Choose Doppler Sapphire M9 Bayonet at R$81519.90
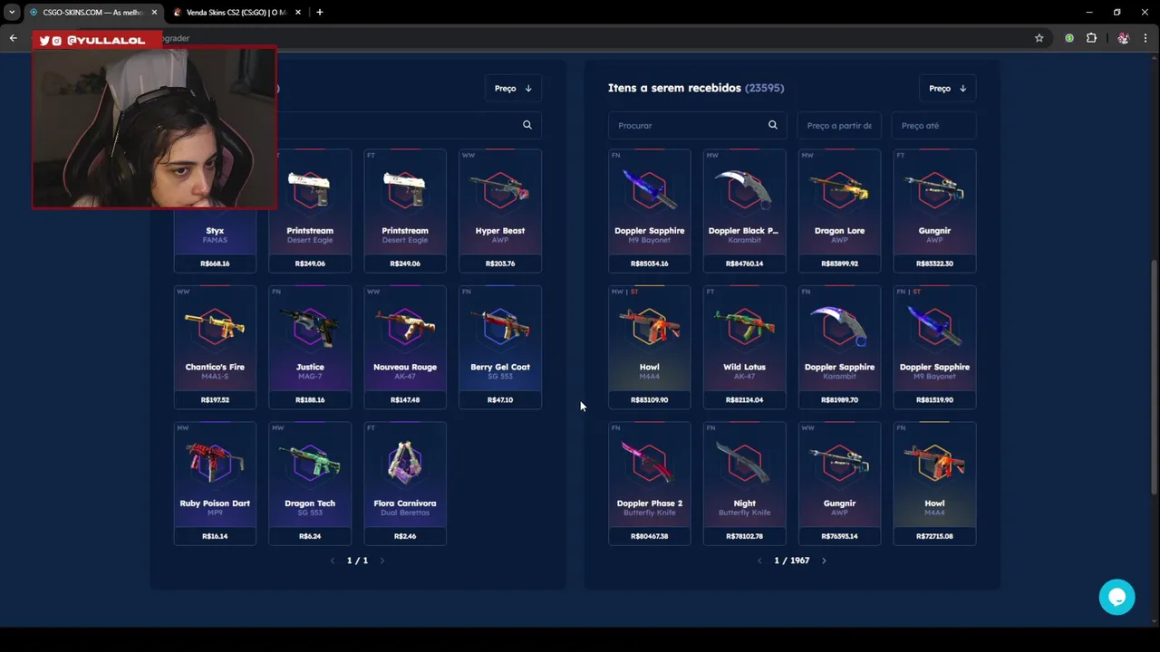Viewport: 1160px width, 652px height. pos(934,347)
